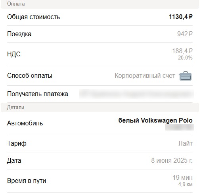
Task: Click the date 8 июня 2025 г.
Action: click(172, 160)
